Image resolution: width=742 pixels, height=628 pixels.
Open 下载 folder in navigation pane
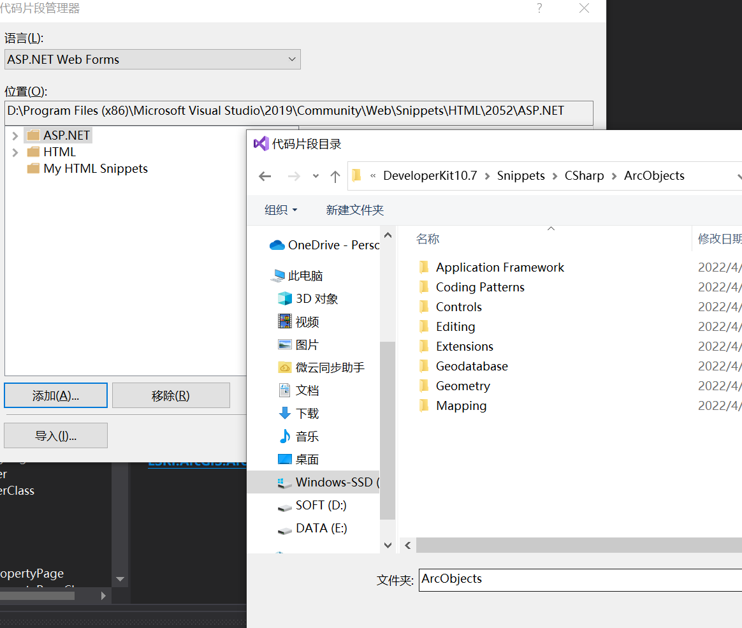coord(298,414)
